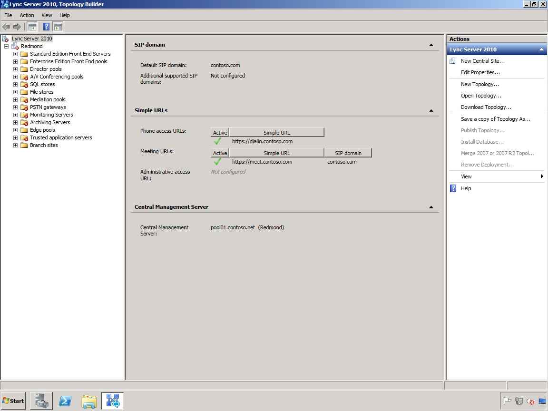Click the Branch sites folder icon
This screenshot has height=411, width=548.
pyautogui.click(x=24, y=146)
